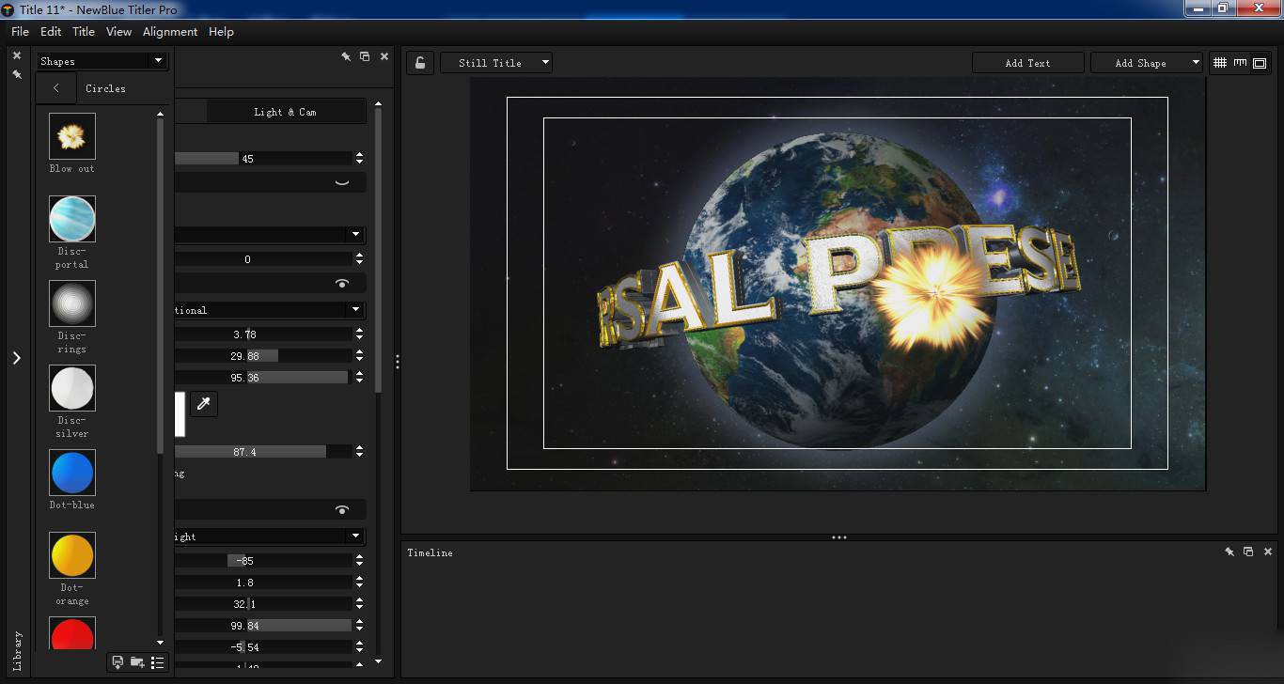Click the Circles category label
The image size is (1284, 684).
coord(105,88)
